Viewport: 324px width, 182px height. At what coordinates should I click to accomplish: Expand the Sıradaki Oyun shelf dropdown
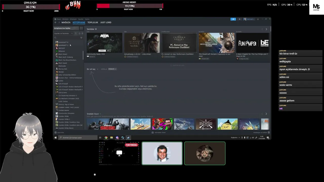coord(94,114)
